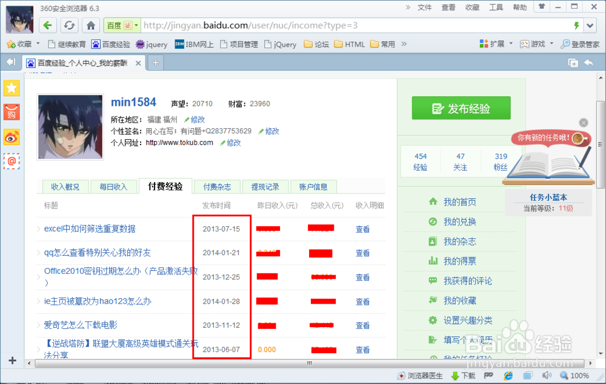This screenshot has width=606, height=384.
Task: Open the http://www.tokub.com link
Action: [x=179, y=143]
